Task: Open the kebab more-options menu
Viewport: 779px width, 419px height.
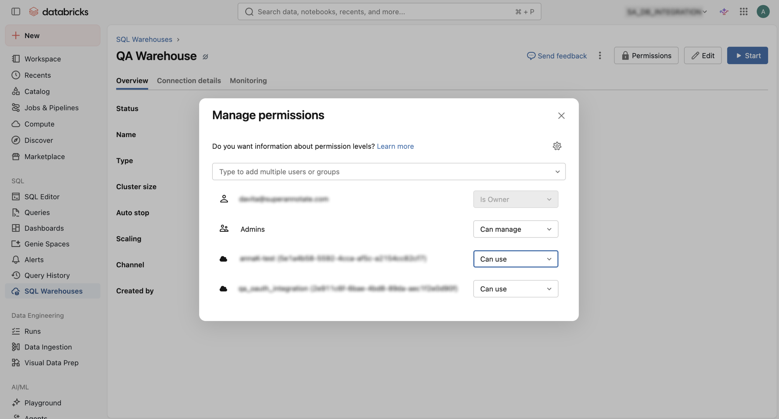Action: [600, 56]
